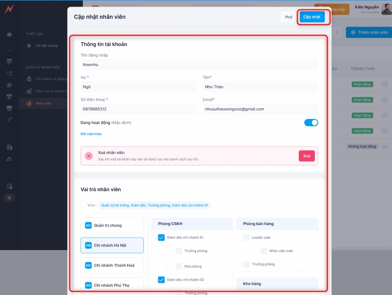Click the HN badge of Chi nhánh Hà Nội

[88, 246]
